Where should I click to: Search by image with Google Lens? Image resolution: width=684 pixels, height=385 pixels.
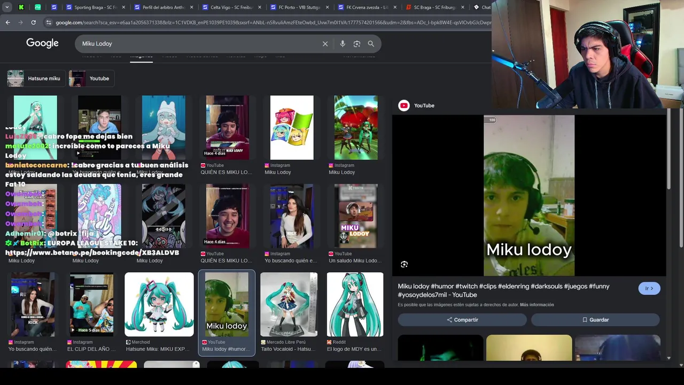tap(357, 44)
